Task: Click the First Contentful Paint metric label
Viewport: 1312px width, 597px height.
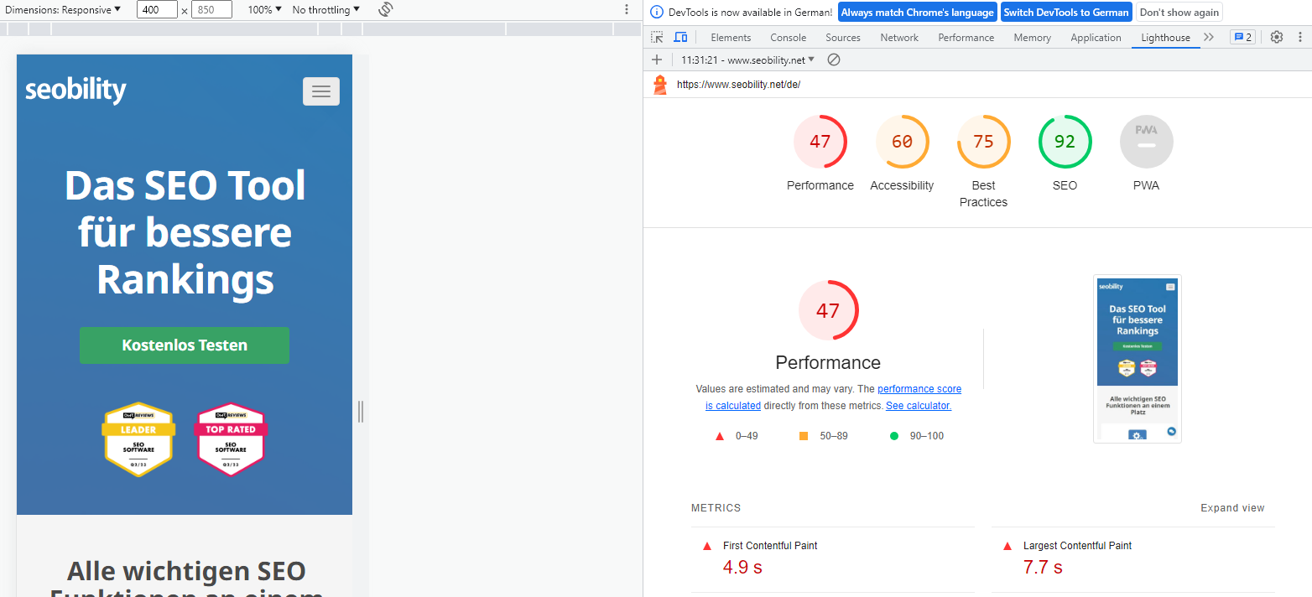Action: coord(770,546)
